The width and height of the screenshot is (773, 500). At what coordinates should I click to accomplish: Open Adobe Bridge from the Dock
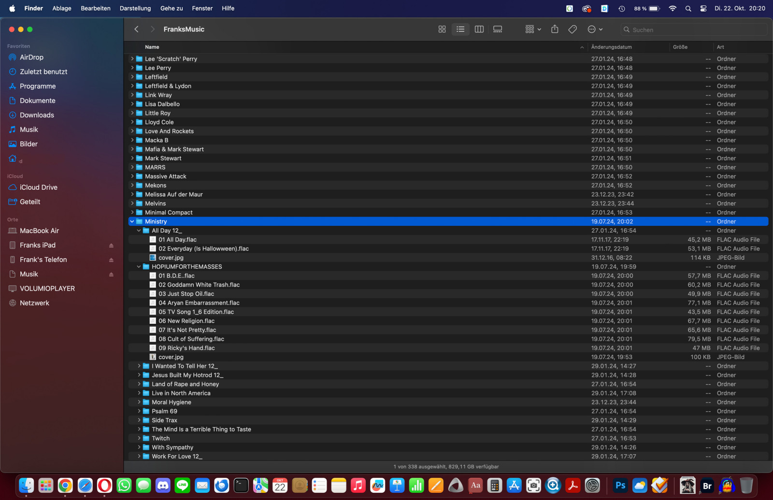click(707, 486)
